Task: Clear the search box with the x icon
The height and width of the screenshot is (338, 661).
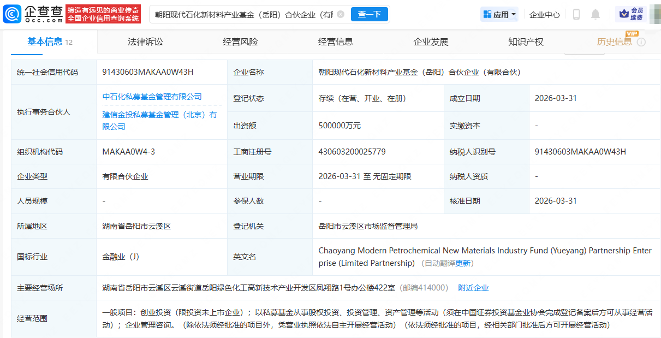Action: (x=341, y=15)
